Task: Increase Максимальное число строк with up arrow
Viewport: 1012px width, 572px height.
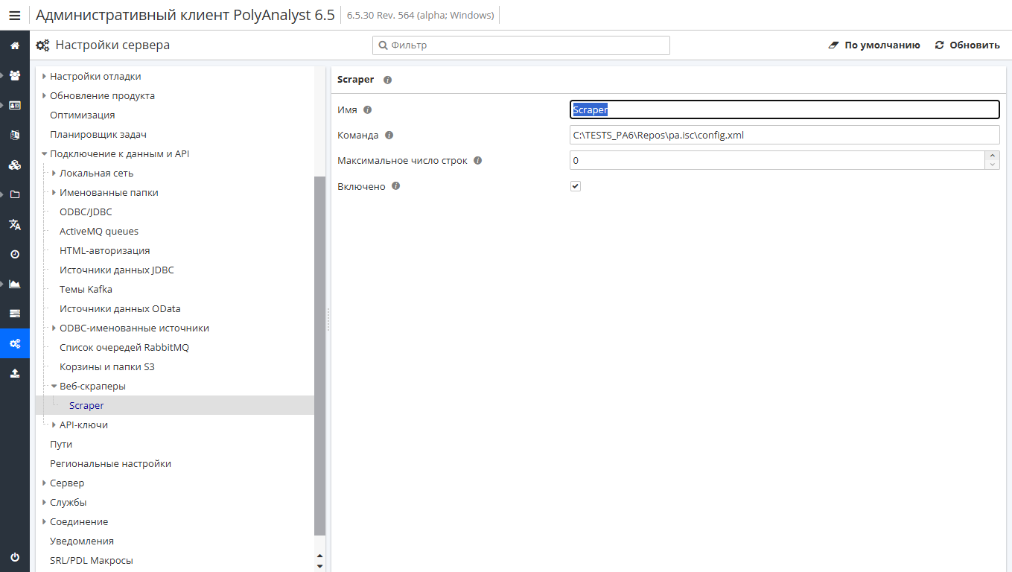Action: coord(992,156)
